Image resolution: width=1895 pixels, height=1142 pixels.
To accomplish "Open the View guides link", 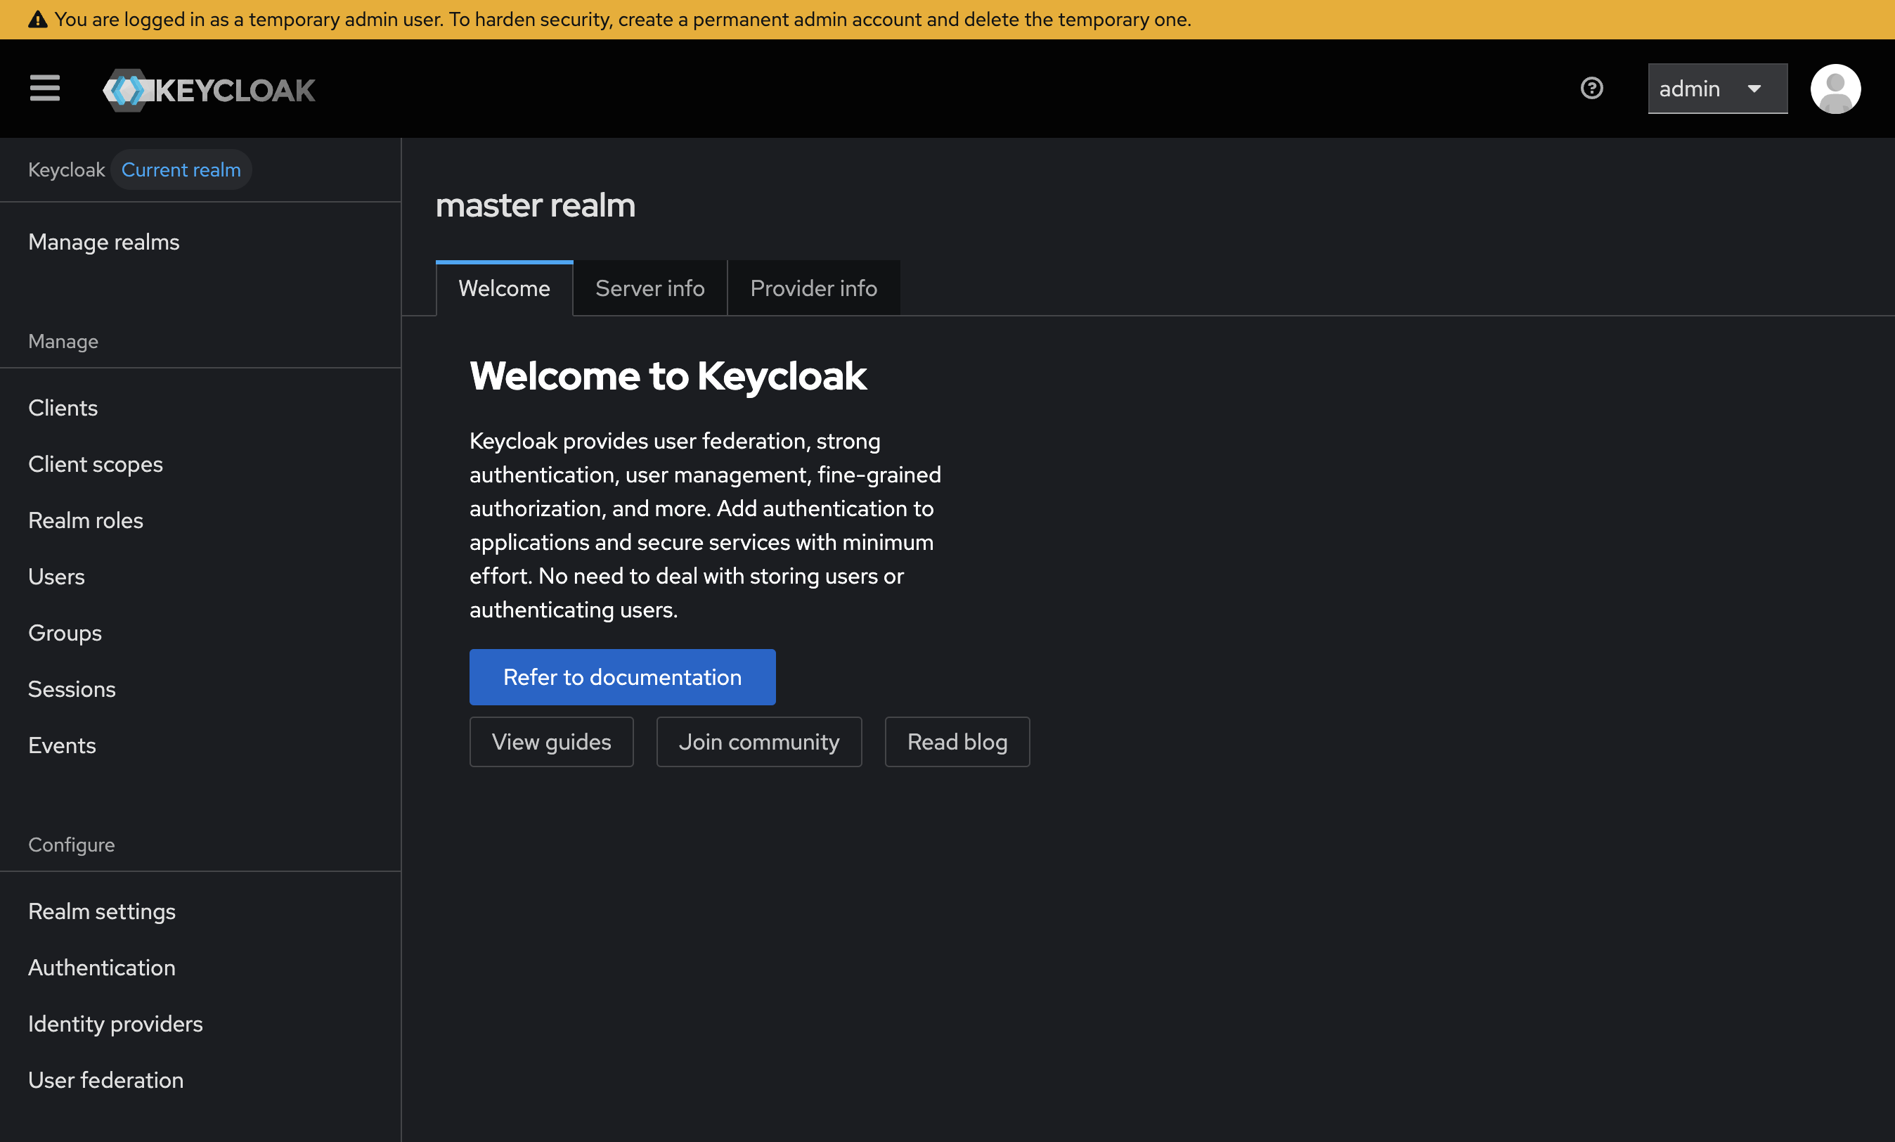I will point(550,741).
